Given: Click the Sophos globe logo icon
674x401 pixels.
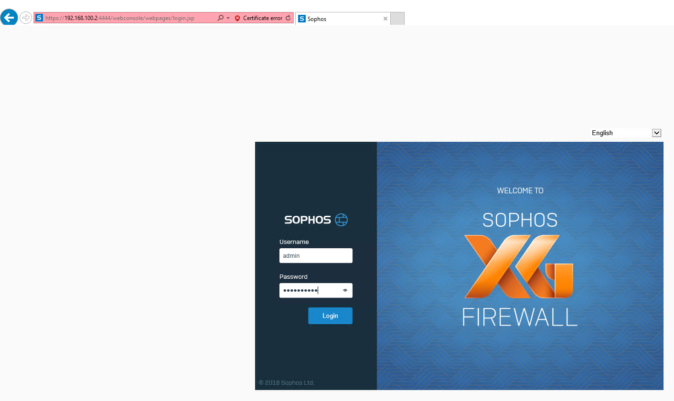Looking at the screenshot, I should point(342,220).
